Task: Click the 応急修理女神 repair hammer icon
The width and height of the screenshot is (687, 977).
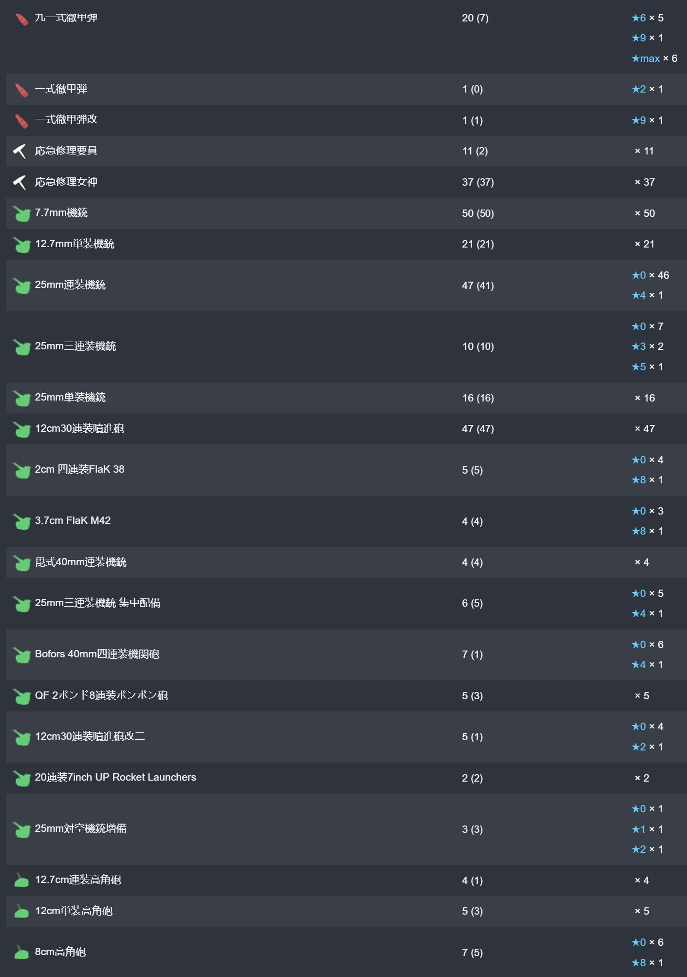Action: point(20,183)
